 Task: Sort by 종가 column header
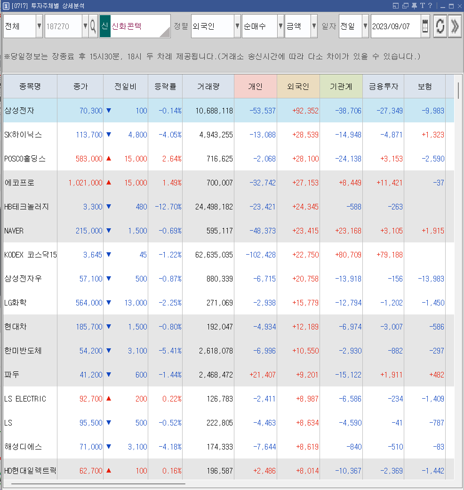click(80, 86)
